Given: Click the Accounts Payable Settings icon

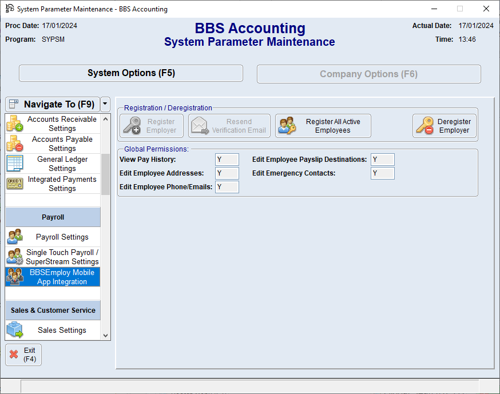Looking at the screenshot, I should point(14,144).
